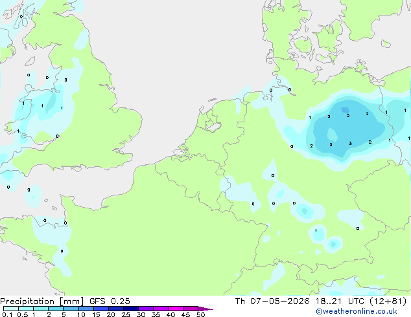This screenshot has height=317, width=411.
Task: Click the '18..21 UTC' time range
Action: [x=340, y=301]
